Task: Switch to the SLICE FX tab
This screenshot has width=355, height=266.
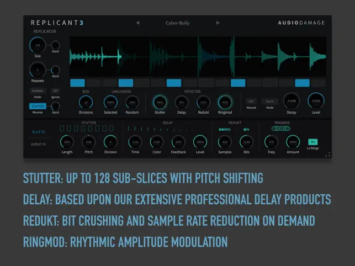Action: [39, 132]
